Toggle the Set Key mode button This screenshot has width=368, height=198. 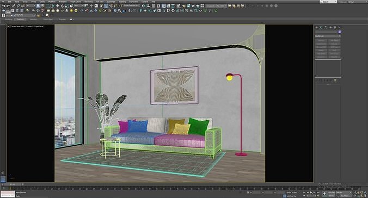pyautogui.click(x=332, y=196)
